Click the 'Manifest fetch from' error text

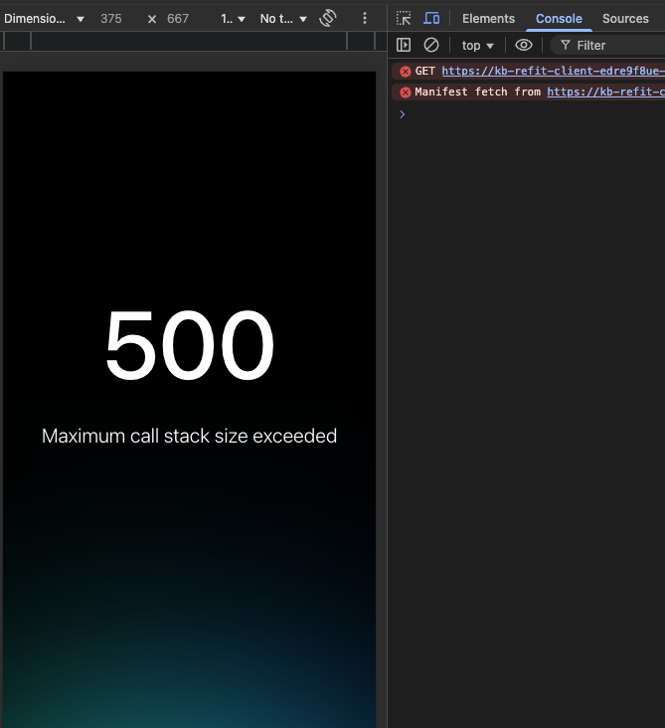(477, 91)
